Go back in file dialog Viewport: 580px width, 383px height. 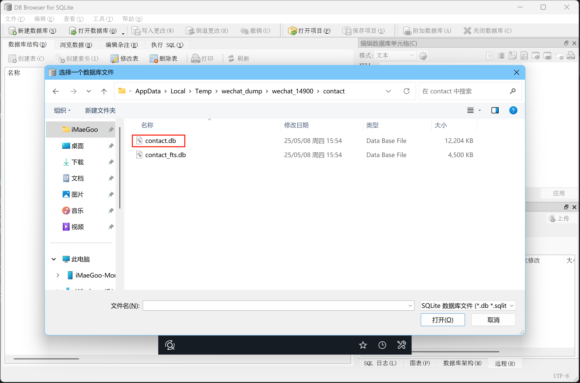tap(56, 91)
